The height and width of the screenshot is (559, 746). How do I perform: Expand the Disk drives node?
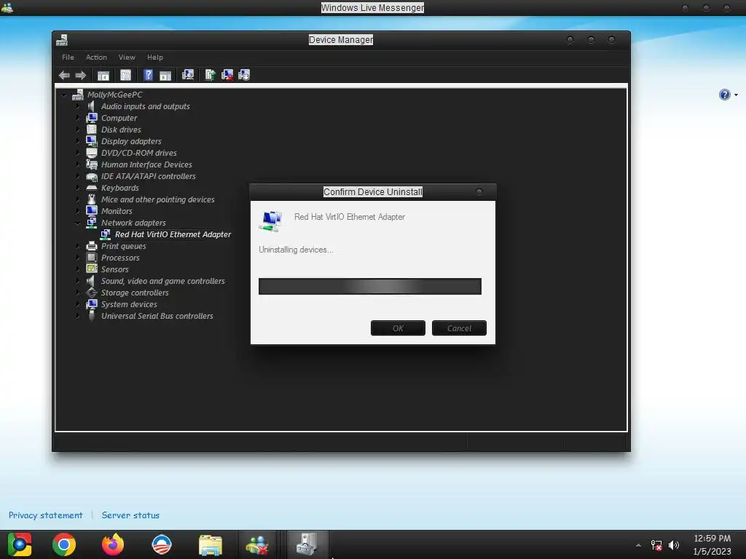(78, 130)
